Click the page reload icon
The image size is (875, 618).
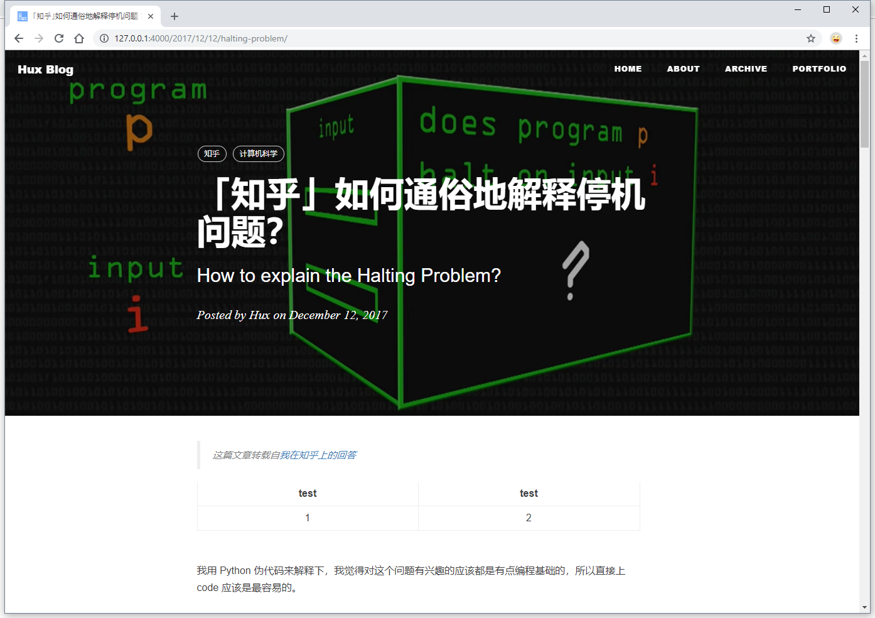(x=58, y=38)
